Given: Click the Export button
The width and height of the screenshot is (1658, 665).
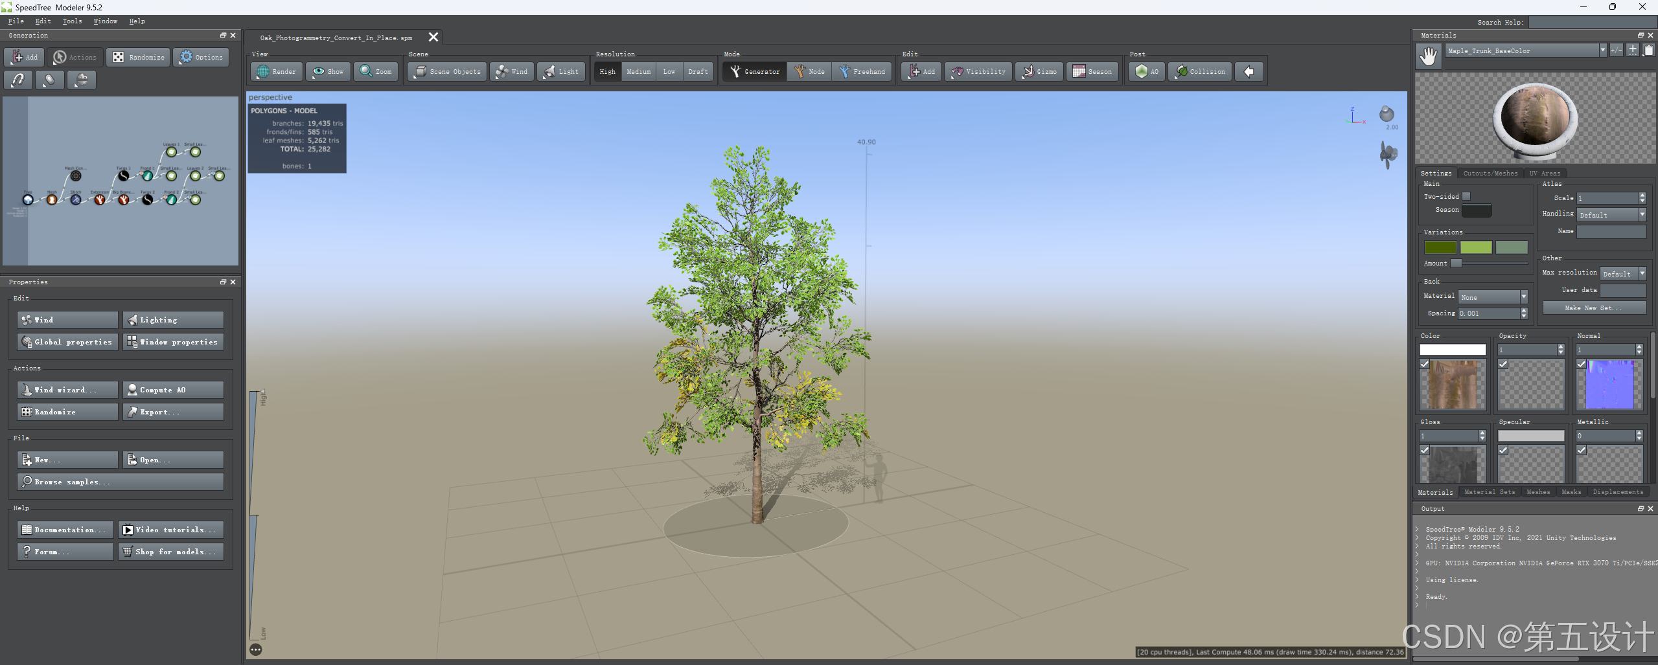Looking at the screenshot, I should (x=173, y=411).
